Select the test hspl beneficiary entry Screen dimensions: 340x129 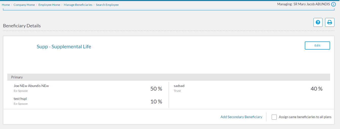tap(20, 99)
